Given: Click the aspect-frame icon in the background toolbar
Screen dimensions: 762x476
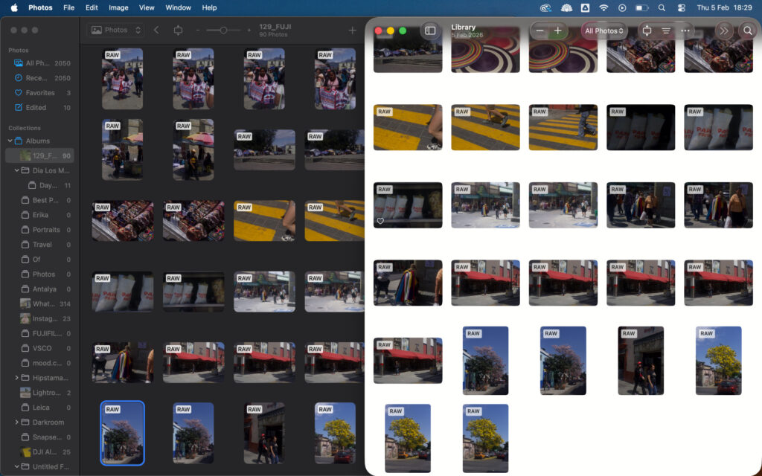Looking at the screenshot, I should tap(177, 30).
